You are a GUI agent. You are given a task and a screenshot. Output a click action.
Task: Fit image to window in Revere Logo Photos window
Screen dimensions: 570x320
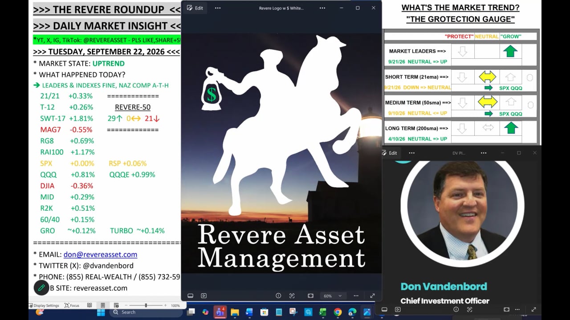[x=310, y=296]
